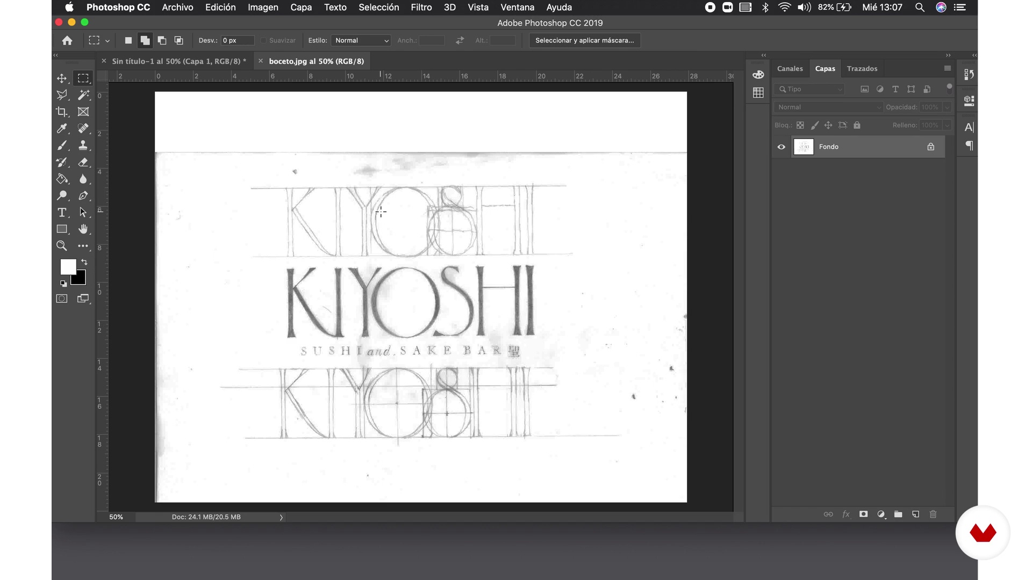Open the Layers panel options menu

[947, 68]
